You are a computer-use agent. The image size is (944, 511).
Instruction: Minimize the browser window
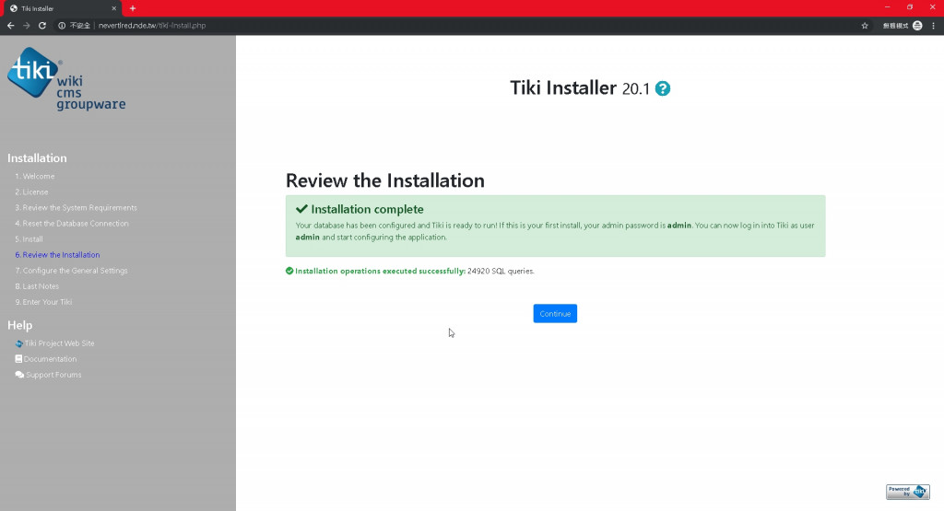pos(887,7)
